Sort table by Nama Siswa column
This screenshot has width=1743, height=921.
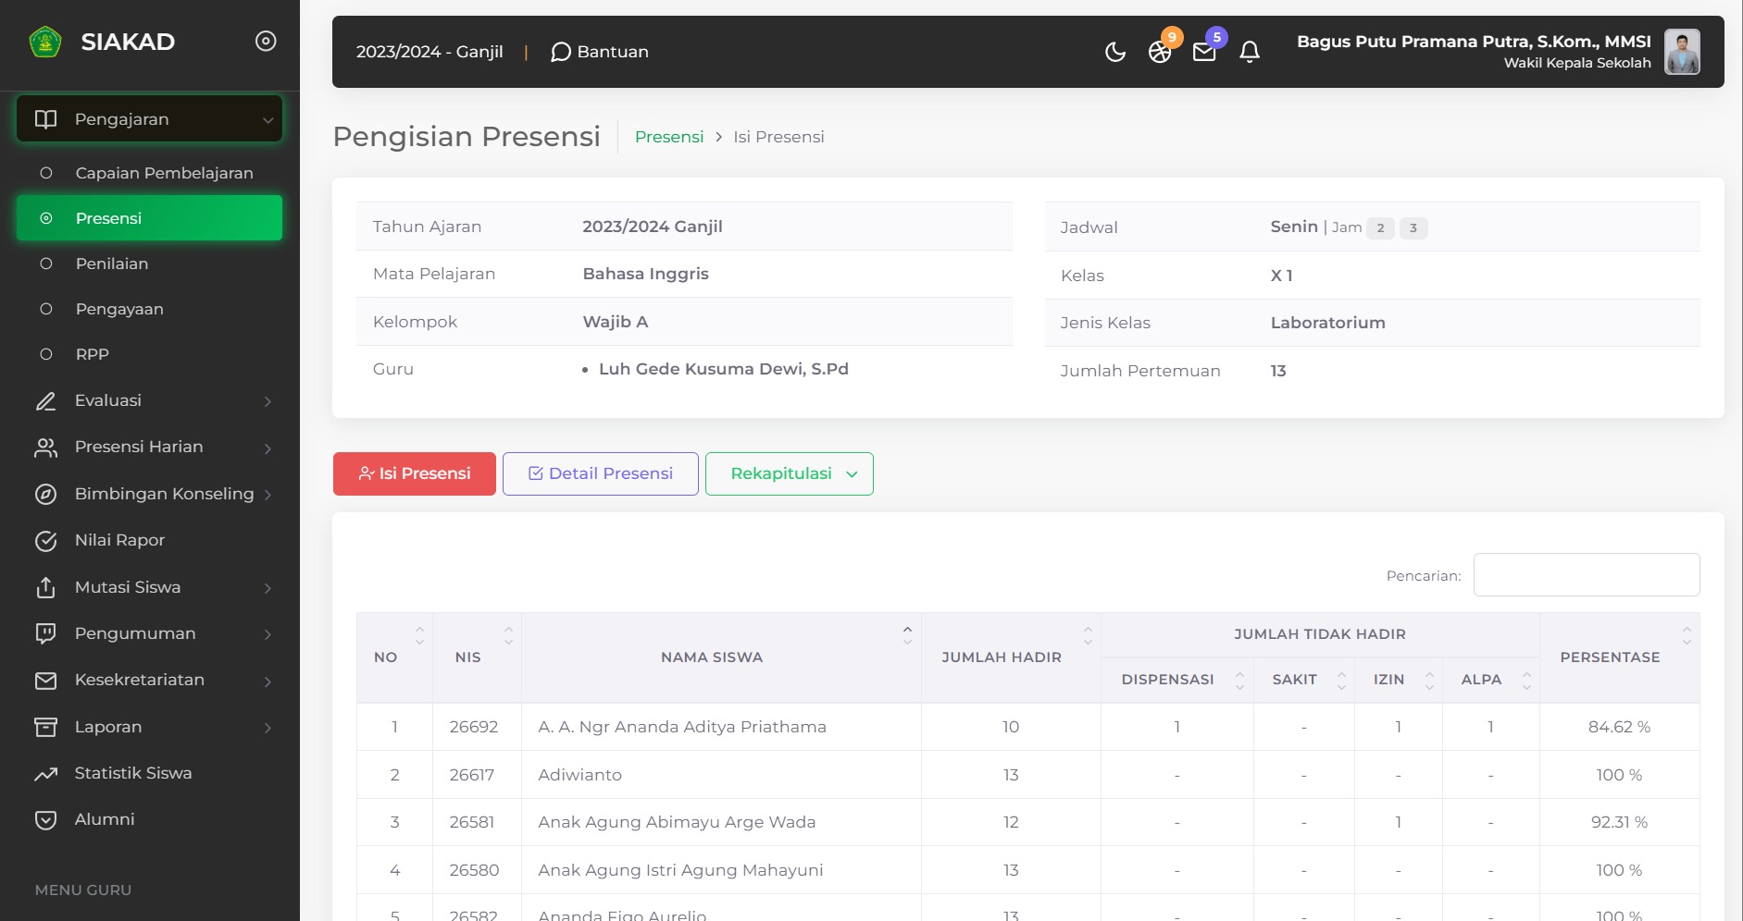[x=721, y=657]
